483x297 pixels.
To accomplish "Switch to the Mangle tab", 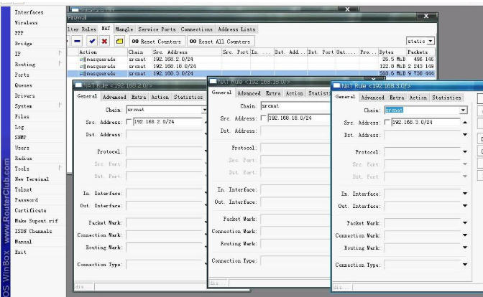I will pyautogui.click(x=124, y=29).
